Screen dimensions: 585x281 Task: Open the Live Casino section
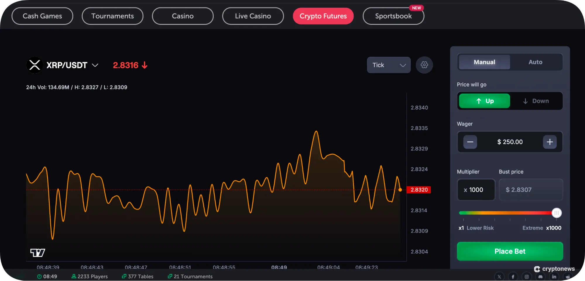click(253, 16)
